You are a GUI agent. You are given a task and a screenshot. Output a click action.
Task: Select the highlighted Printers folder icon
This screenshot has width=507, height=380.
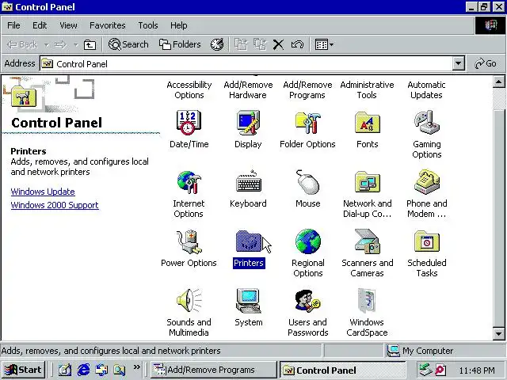tap(248, 241)
